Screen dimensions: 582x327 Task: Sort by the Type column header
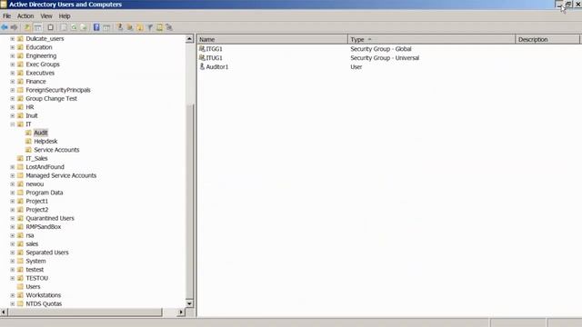pyautogui.click(x=431, y=39)
